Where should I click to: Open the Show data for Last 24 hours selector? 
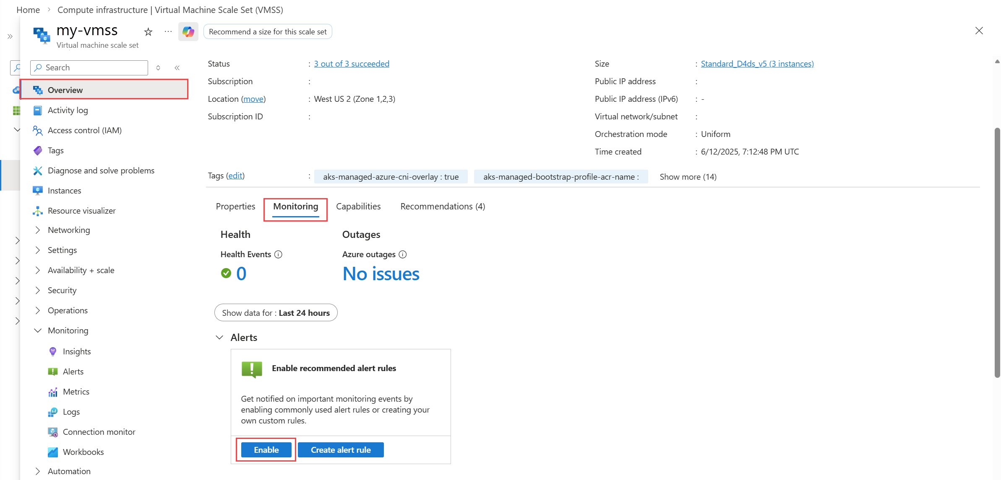pyautogui.click(x=276, y=313)
